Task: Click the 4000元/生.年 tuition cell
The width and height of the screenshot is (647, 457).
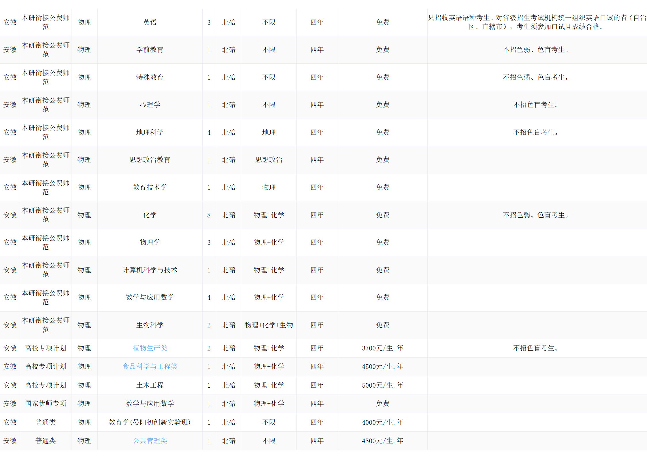Action: (382, 422)
